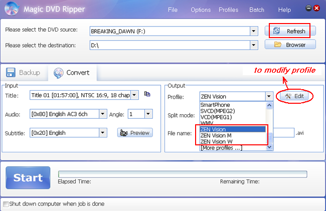The image size is (326, 211).
Task: Expand the Angle dropdown arrow
Action: [x=148, y=114]
